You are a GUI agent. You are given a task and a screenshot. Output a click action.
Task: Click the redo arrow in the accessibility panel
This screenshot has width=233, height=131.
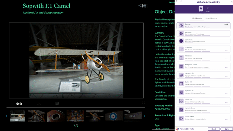coord(181,1)
